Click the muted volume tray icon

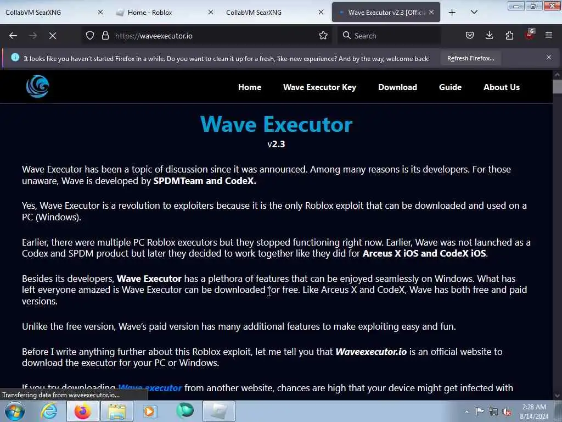pyautogui.click(x=507, y=412)
